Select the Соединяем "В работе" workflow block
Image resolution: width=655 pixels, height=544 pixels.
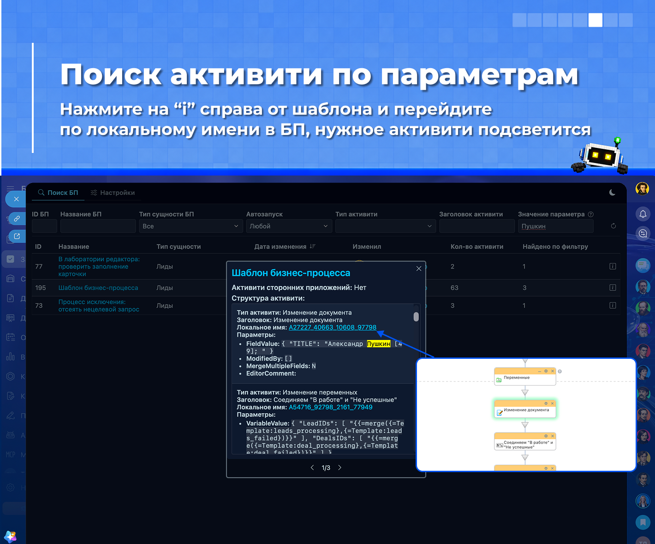click(x=525, y=442)
